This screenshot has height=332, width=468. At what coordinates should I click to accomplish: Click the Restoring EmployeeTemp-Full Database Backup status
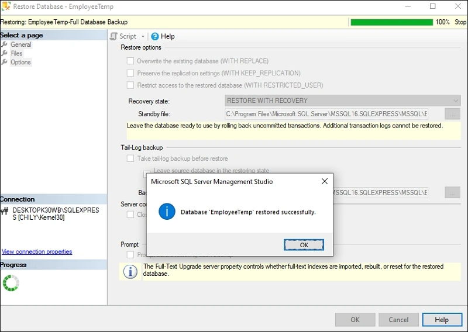[64, 22]
